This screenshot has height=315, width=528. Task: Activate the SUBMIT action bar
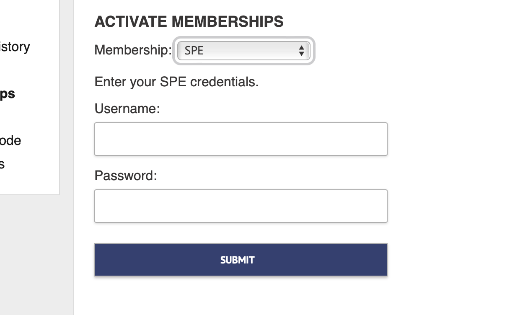241,260
